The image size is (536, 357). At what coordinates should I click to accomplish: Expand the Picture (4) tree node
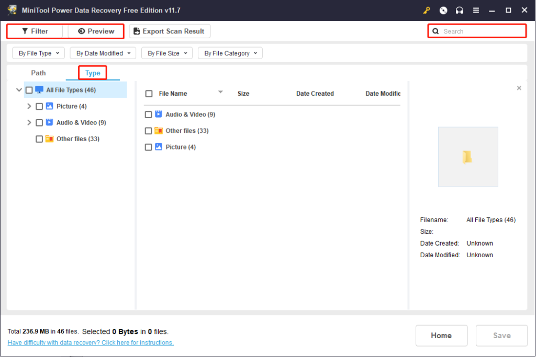pos(29,106)
